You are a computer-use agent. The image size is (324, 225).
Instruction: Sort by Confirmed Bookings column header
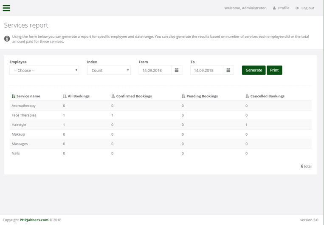[x=134, y=96]
